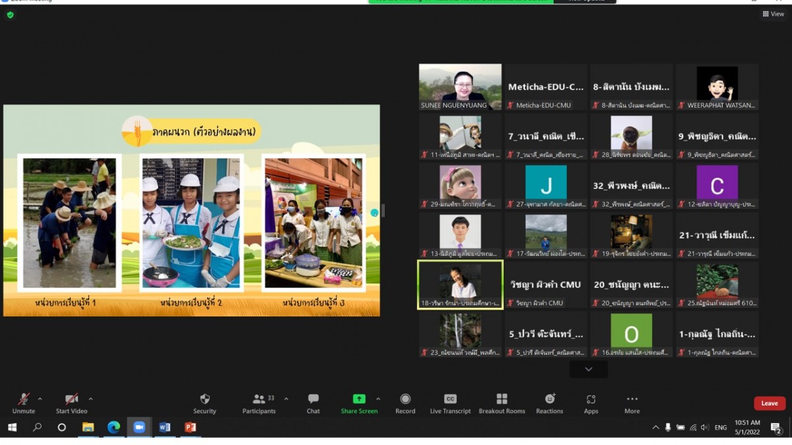Expand audio options arrow beside Unmute
This screenshot has width=792, height=445.
click(x=40, y=399)
